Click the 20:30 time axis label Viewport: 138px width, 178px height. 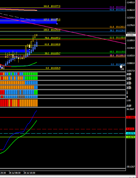(x=3, y=173)
